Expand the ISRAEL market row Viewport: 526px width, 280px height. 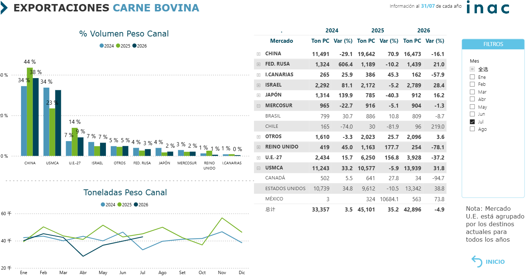[x=258, y=85]
